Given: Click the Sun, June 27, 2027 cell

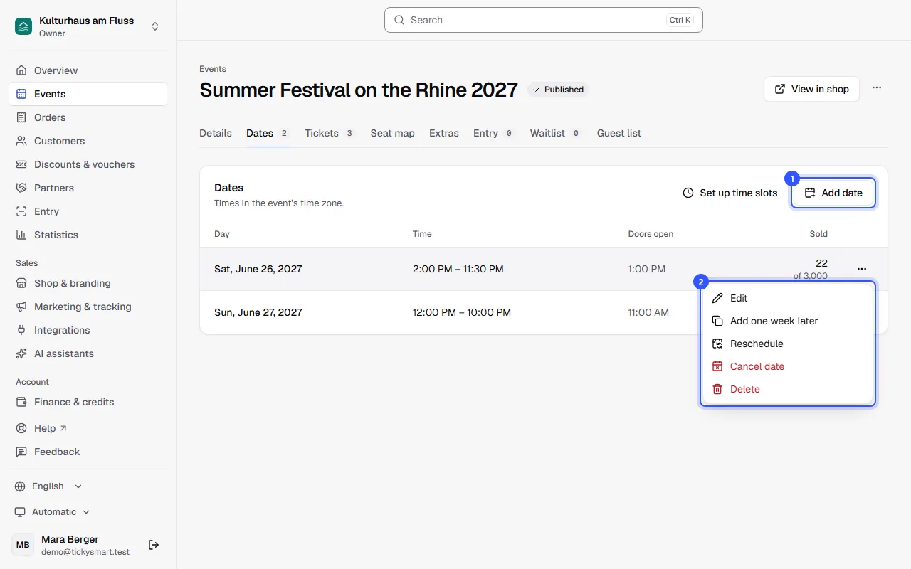Looking at the screenshot, I should [x=258, y=312].
